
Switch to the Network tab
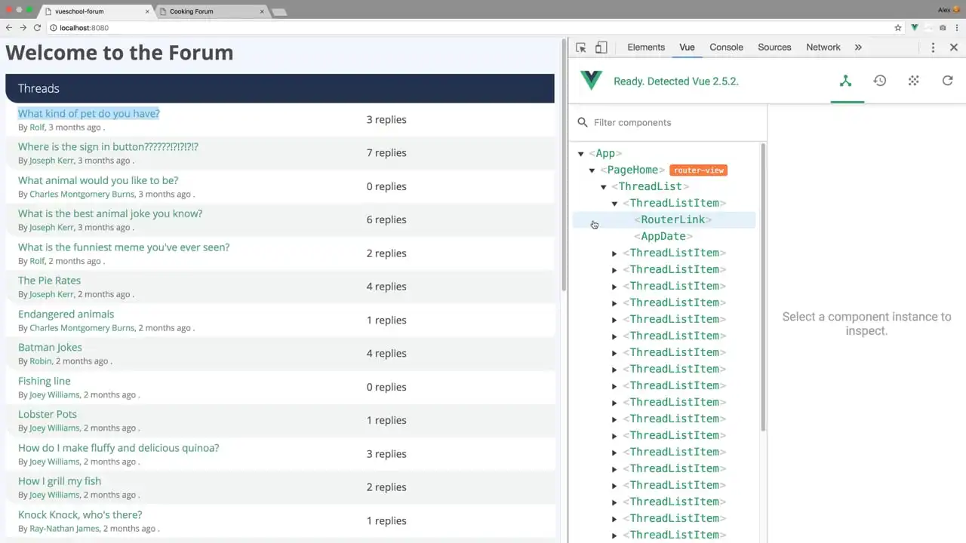(823, 47)
